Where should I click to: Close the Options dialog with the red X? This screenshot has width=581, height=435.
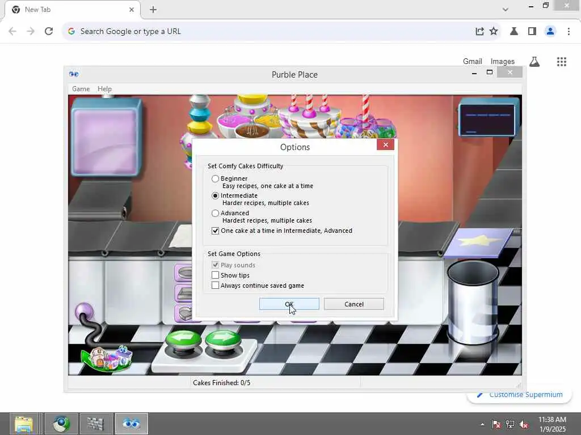pos(385,144)
